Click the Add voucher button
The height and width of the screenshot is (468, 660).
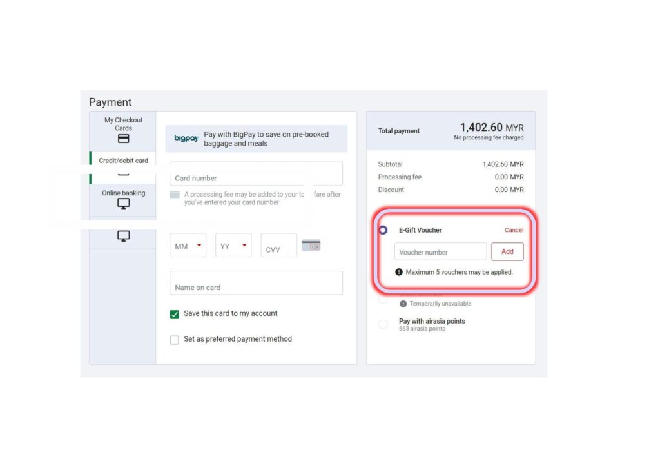pos(507,251)
